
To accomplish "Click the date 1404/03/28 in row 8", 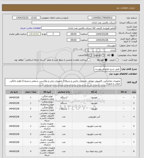I will [14, 151].
